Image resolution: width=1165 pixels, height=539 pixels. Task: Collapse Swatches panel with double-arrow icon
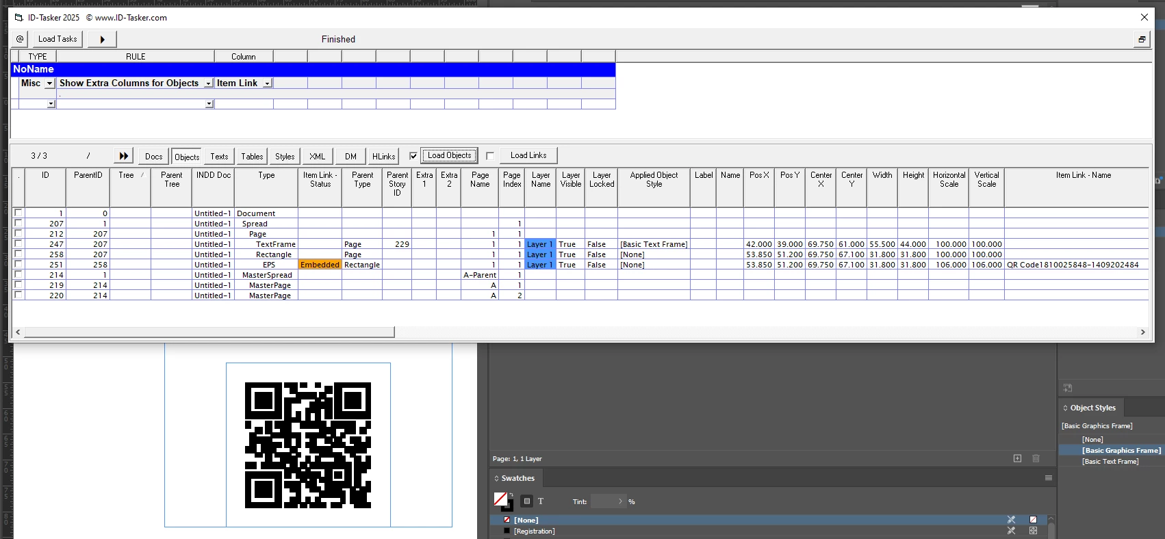tap(496, 478)
